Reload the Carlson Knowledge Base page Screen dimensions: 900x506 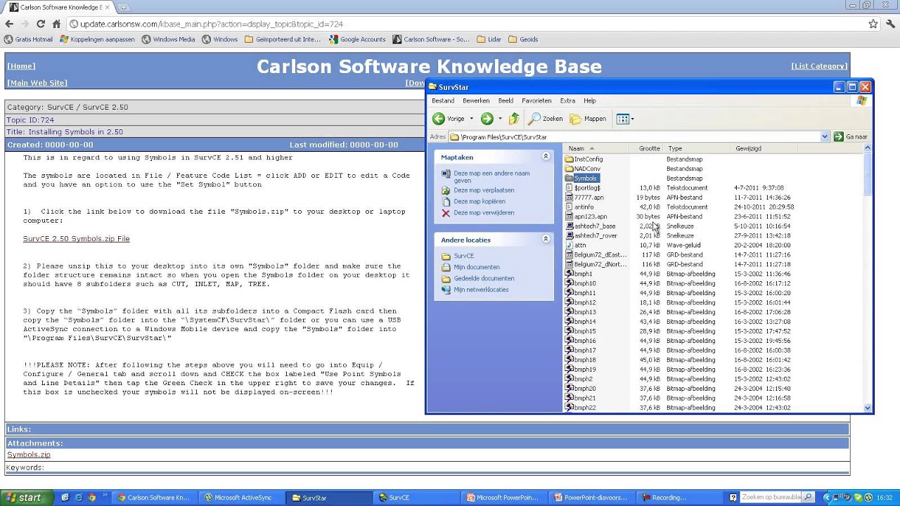[x=41, y=24]
